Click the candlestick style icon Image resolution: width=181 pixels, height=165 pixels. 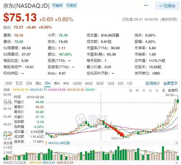tap(164, 90)
